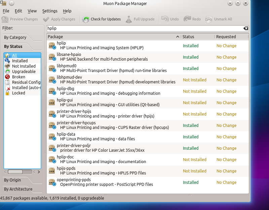This screenshot has height=210, width=269.
Task: Open the Settings menu
Action: coord(50,11)
